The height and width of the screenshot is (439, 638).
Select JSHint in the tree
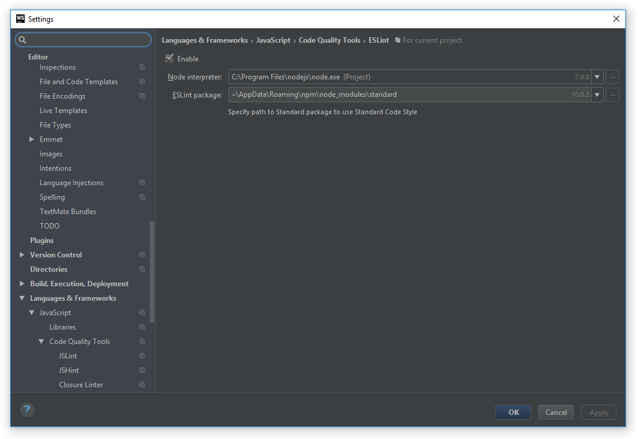pyautogui.click(x=69, y=370)
